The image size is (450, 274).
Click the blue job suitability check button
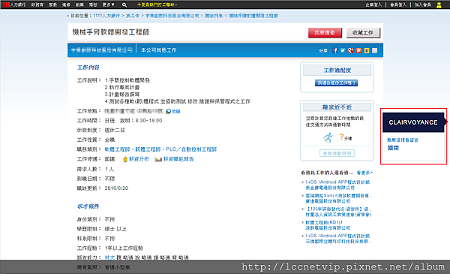(336, 83)
